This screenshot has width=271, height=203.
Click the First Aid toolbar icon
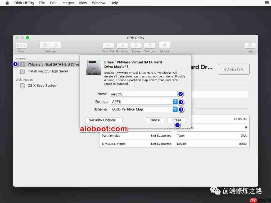(x=108, y=45)
